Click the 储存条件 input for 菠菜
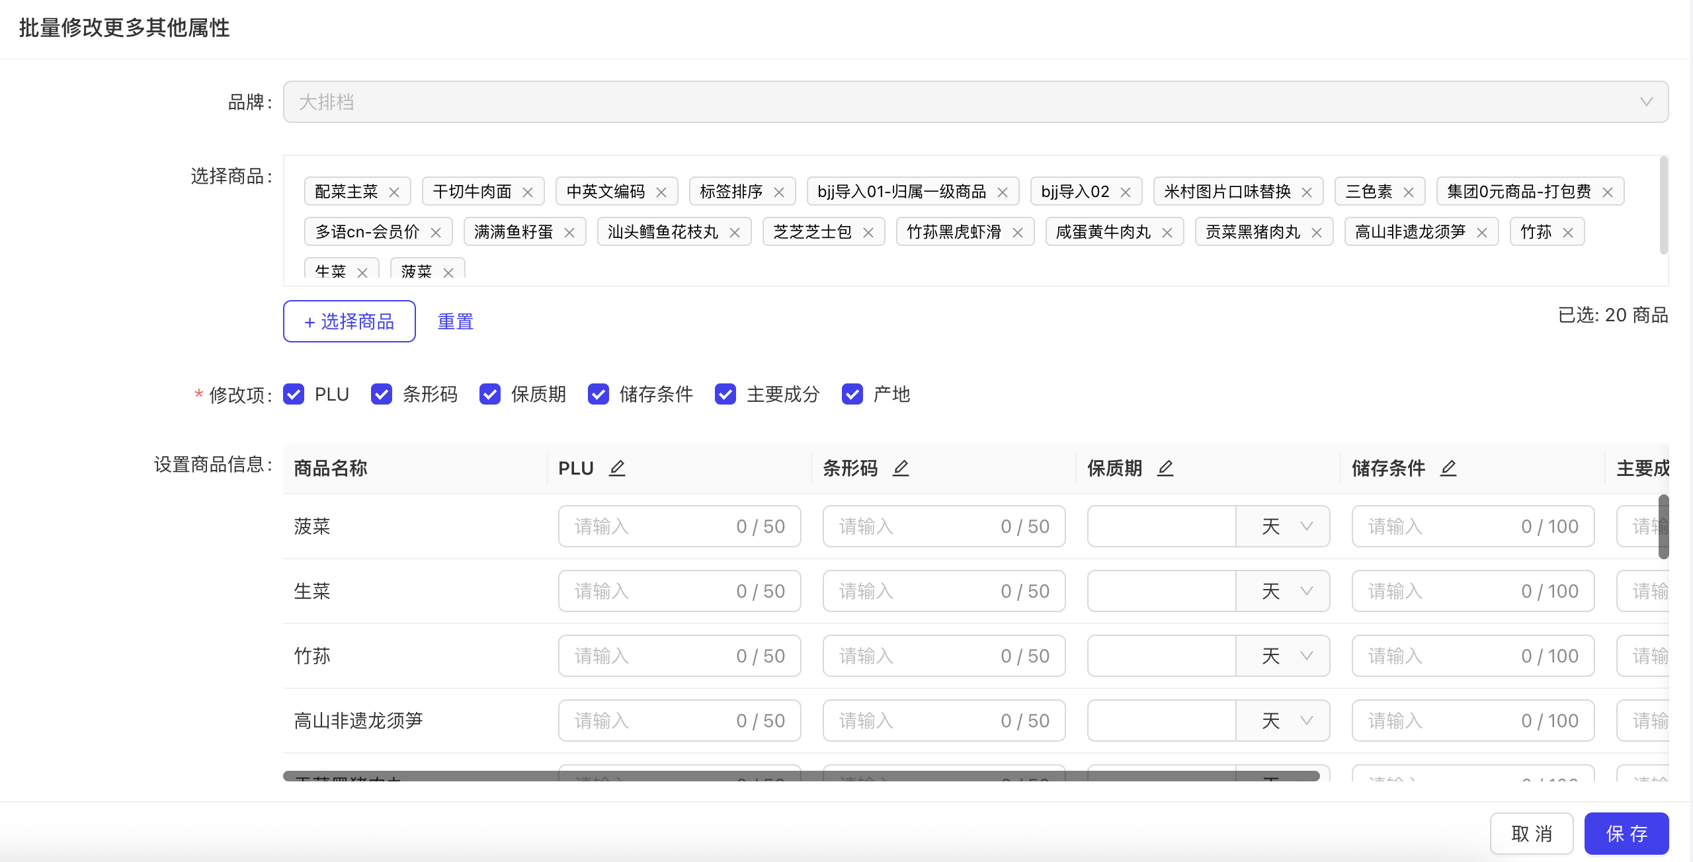 [x=1473, y=526]
